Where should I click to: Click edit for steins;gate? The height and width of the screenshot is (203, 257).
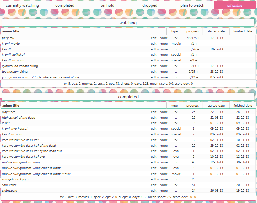(154, 191)
